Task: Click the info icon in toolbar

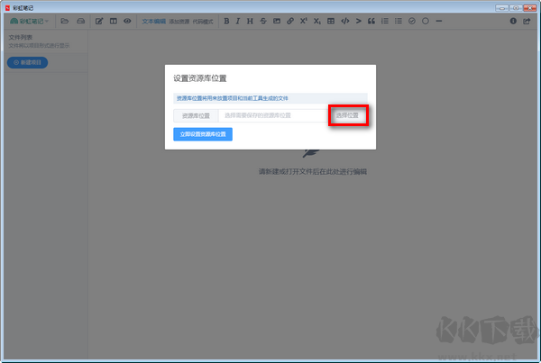Action: tap(513, 21)
